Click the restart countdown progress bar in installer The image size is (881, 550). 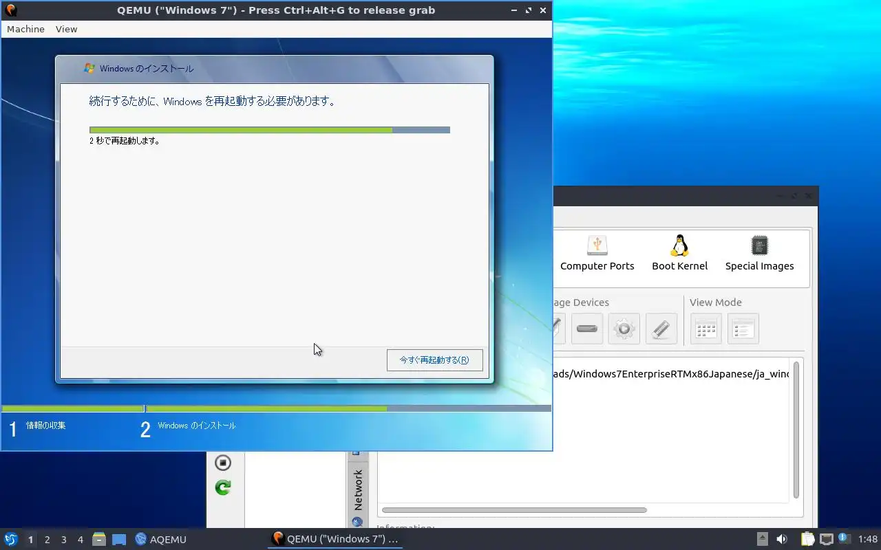coord(270,130)
